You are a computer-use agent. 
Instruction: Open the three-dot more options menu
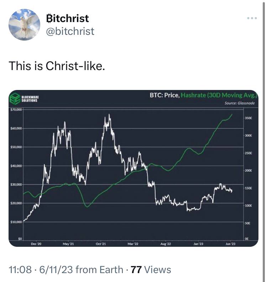click(x=252, y=18)
